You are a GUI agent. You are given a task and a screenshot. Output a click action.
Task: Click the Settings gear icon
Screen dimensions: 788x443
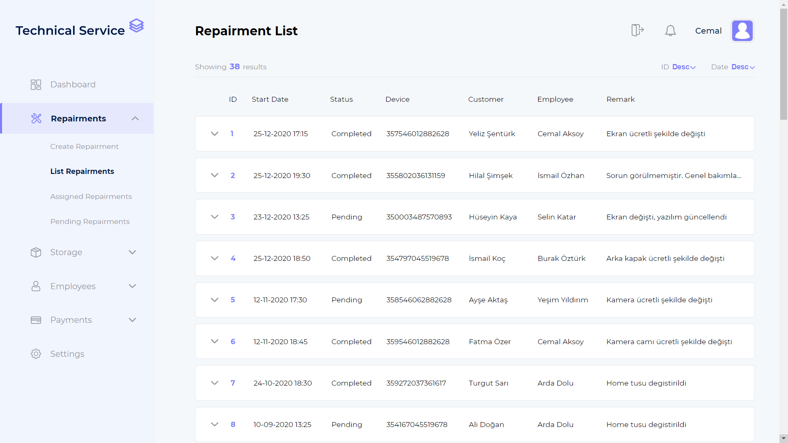[36, 354]
